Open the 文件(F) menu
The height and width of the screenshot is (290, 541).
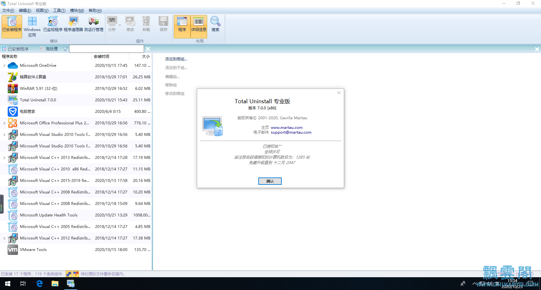[8, 11]
